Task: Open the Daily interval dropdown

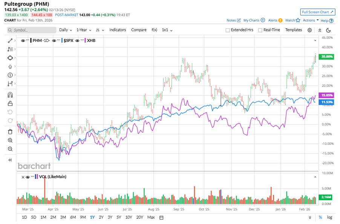Action: point(64,30)
